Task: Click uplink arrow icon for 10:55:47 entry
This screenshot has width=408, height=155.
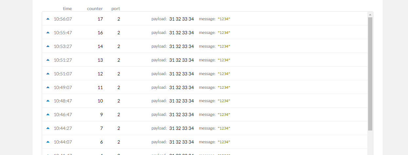Action: [x=48, y=33]
